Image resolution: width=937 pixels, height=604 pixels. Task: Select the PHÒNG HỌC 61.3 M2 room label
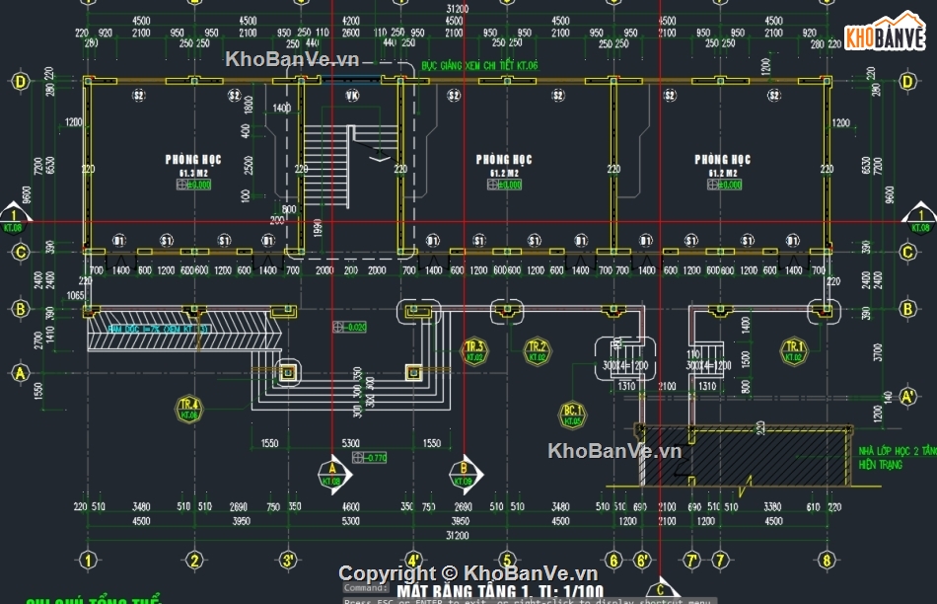coord(193,166)
